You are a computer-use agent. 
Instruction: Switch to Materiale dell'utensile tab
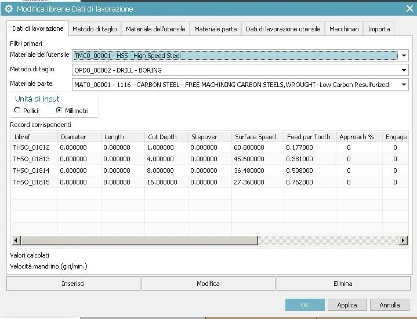[155, 29]
